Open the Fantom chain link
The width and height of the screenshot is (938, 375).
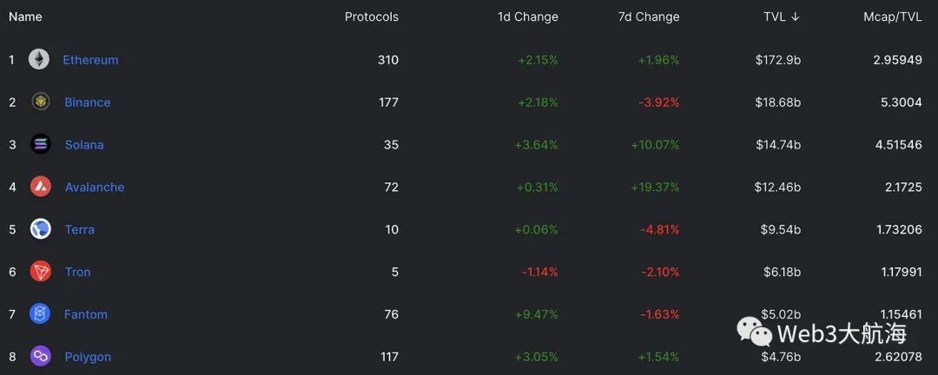[86, 314]
